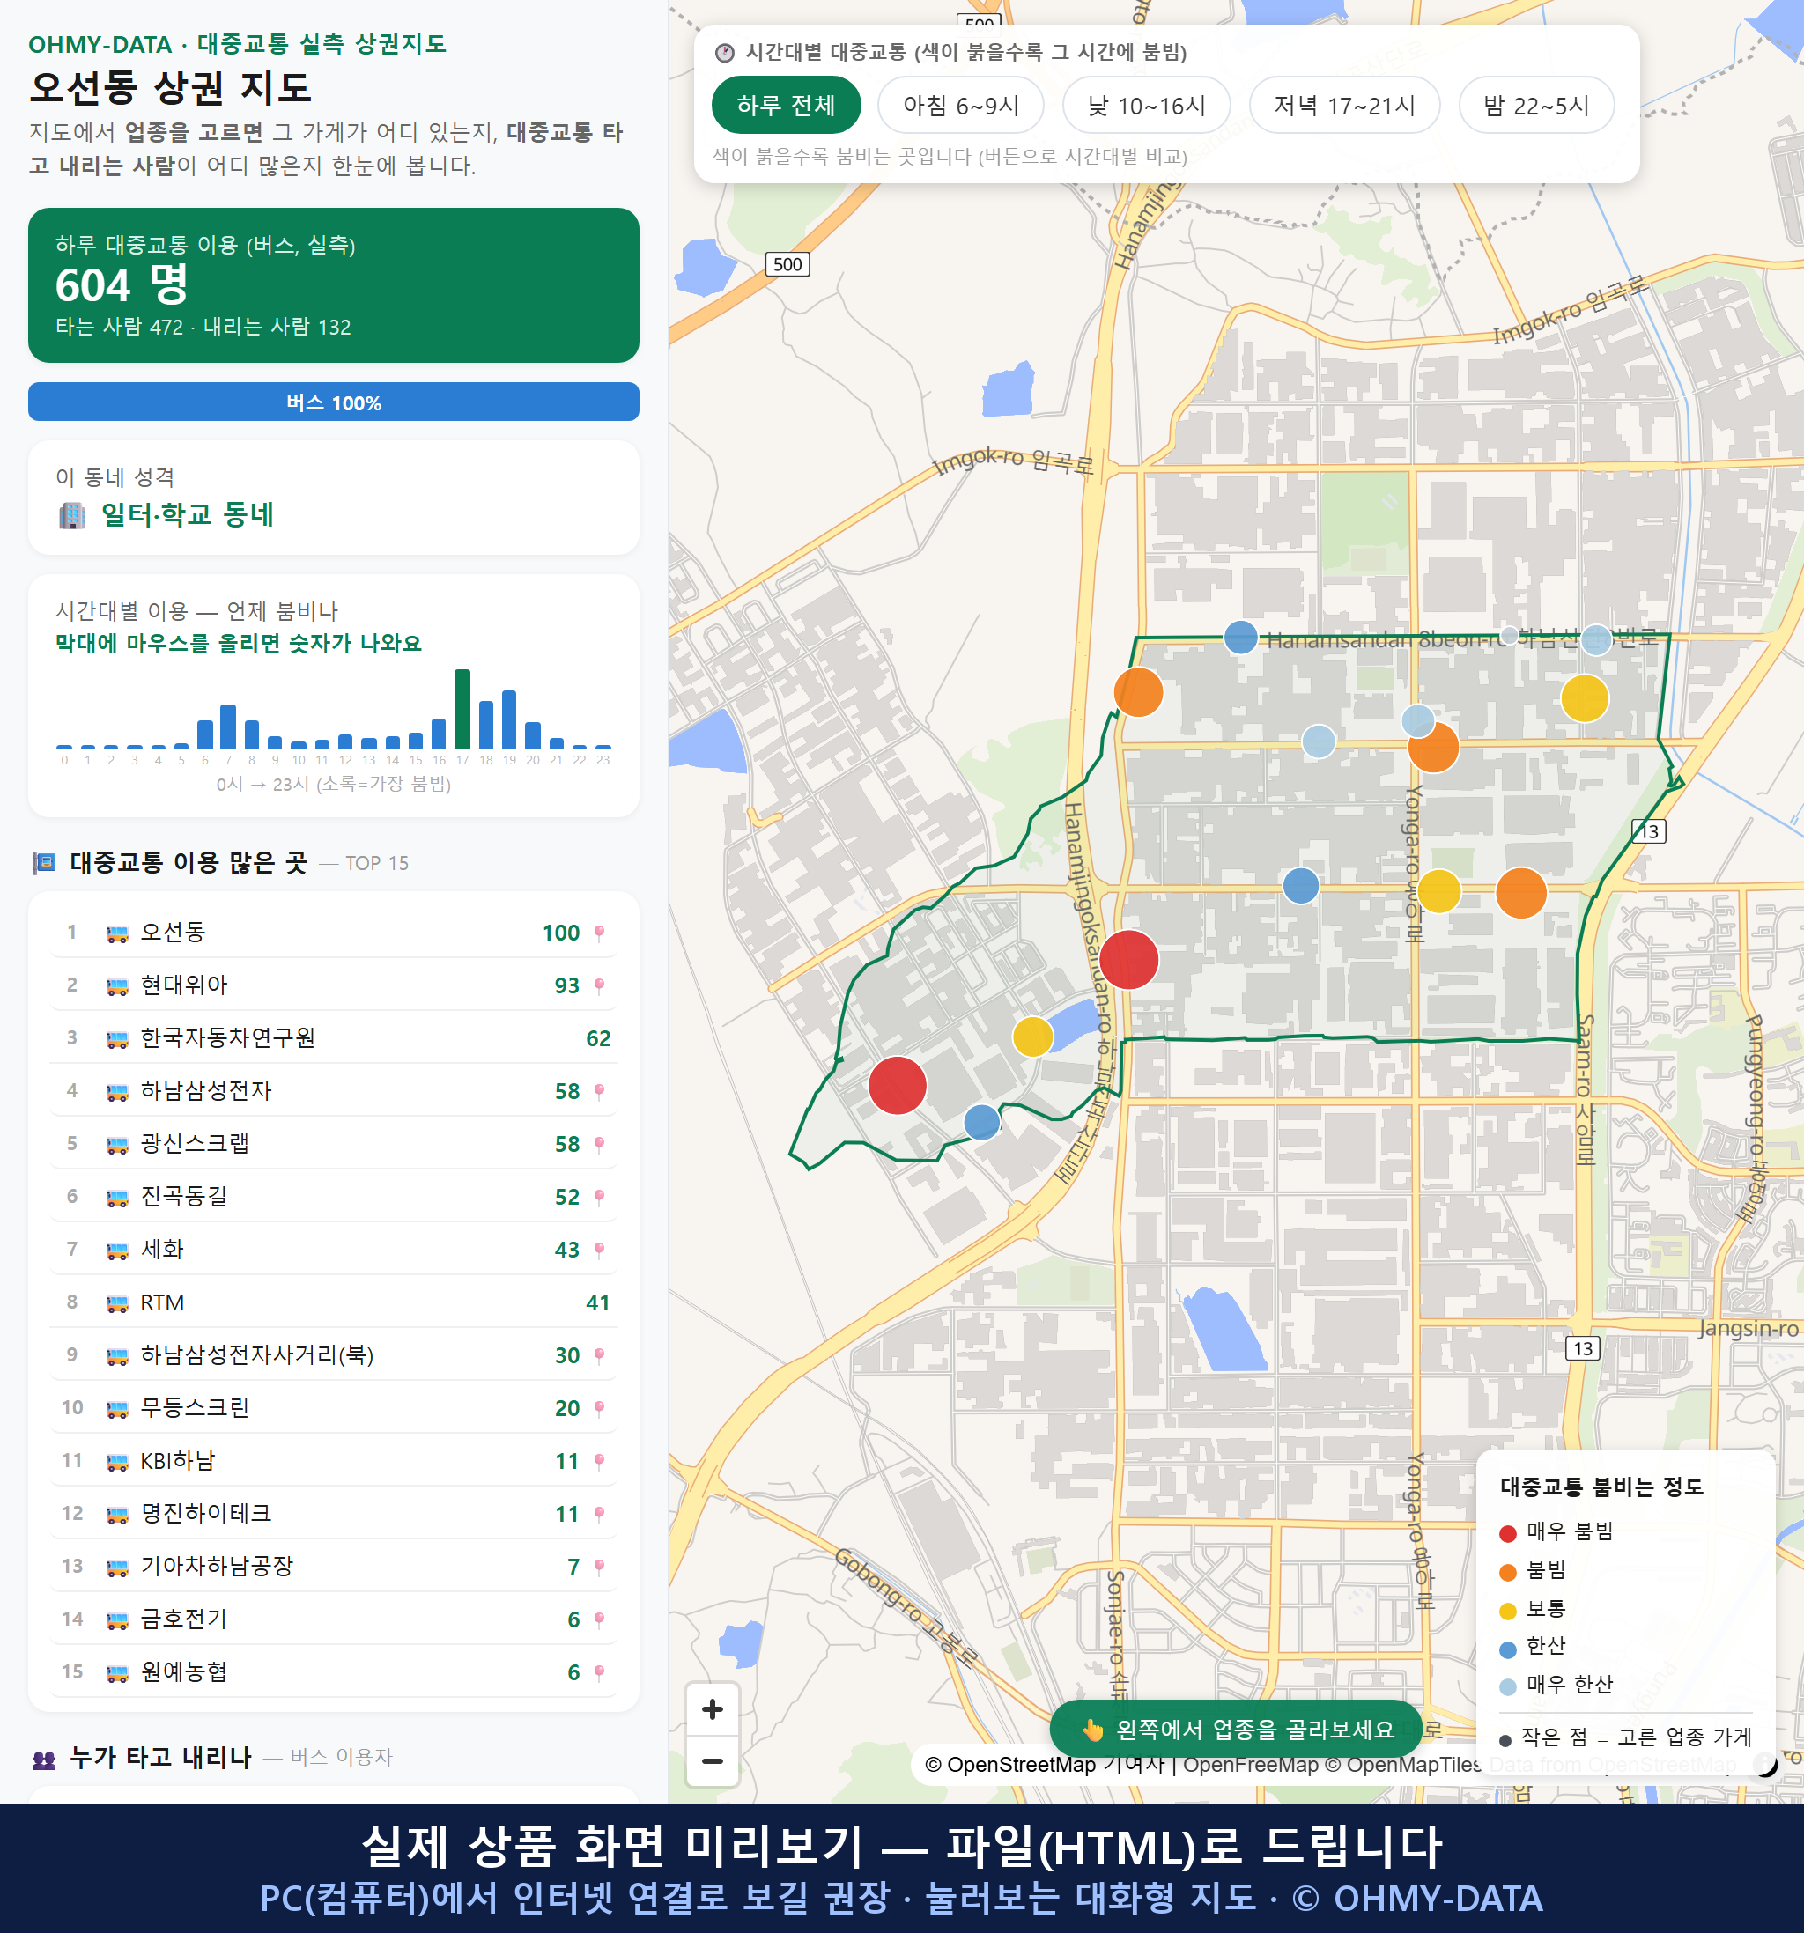Click the large red marker on Hanamjingoksandan-ro
Screen dimensions: 1804x1933
coord(1128,959)
